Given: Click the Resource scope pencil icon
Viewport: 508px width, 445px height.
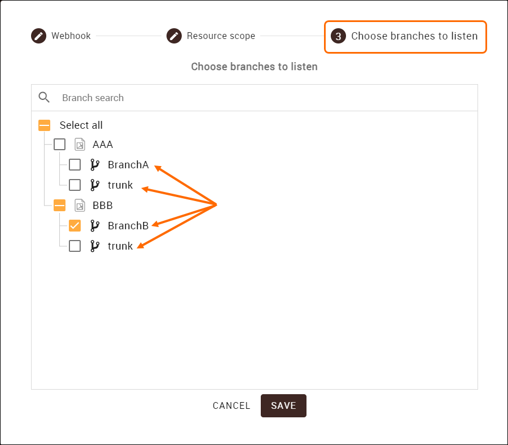Looking at the screenshot, I should pos(174,36).
